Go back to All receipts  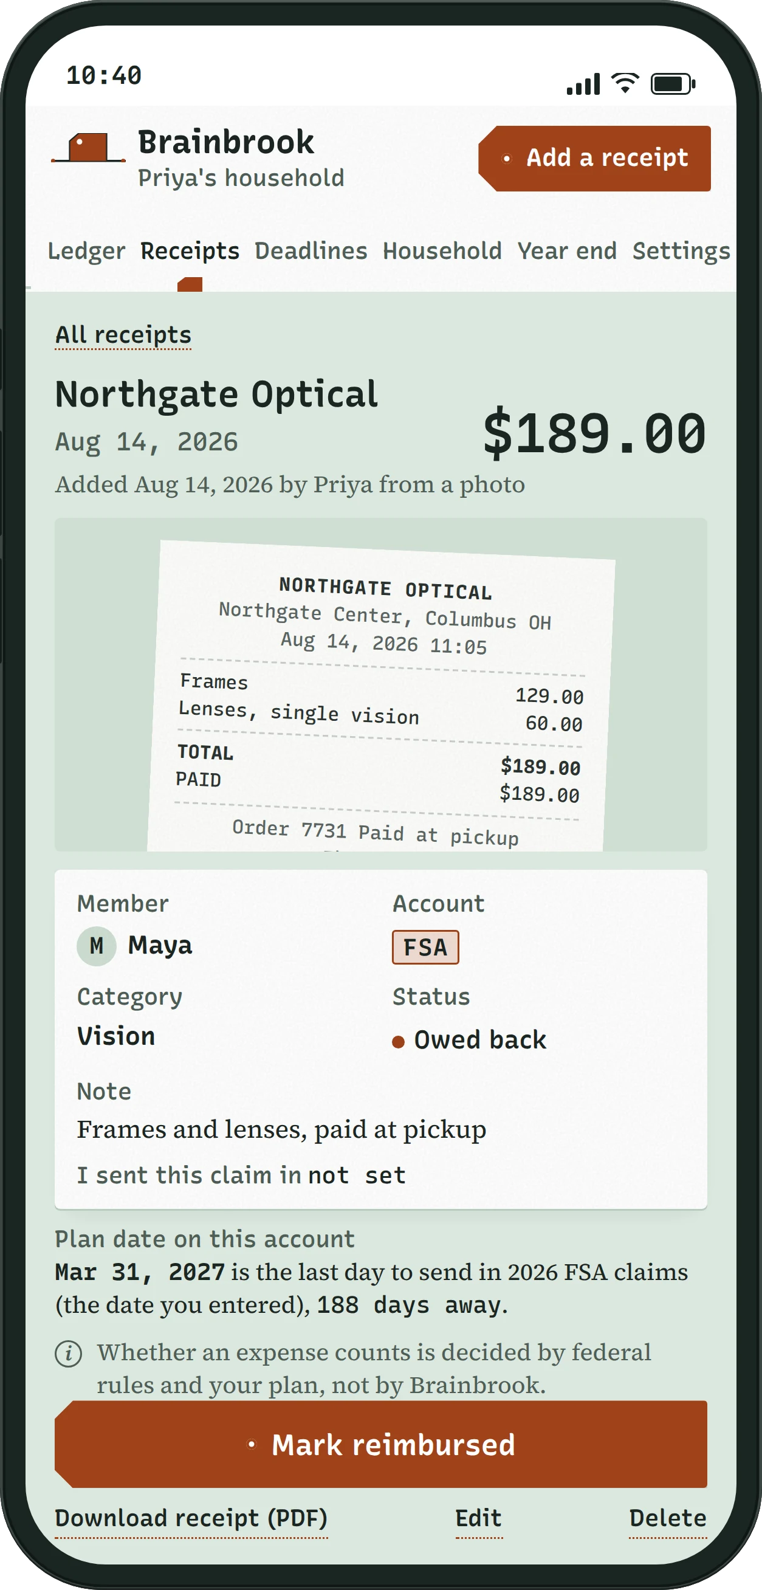tap(123, 335)
